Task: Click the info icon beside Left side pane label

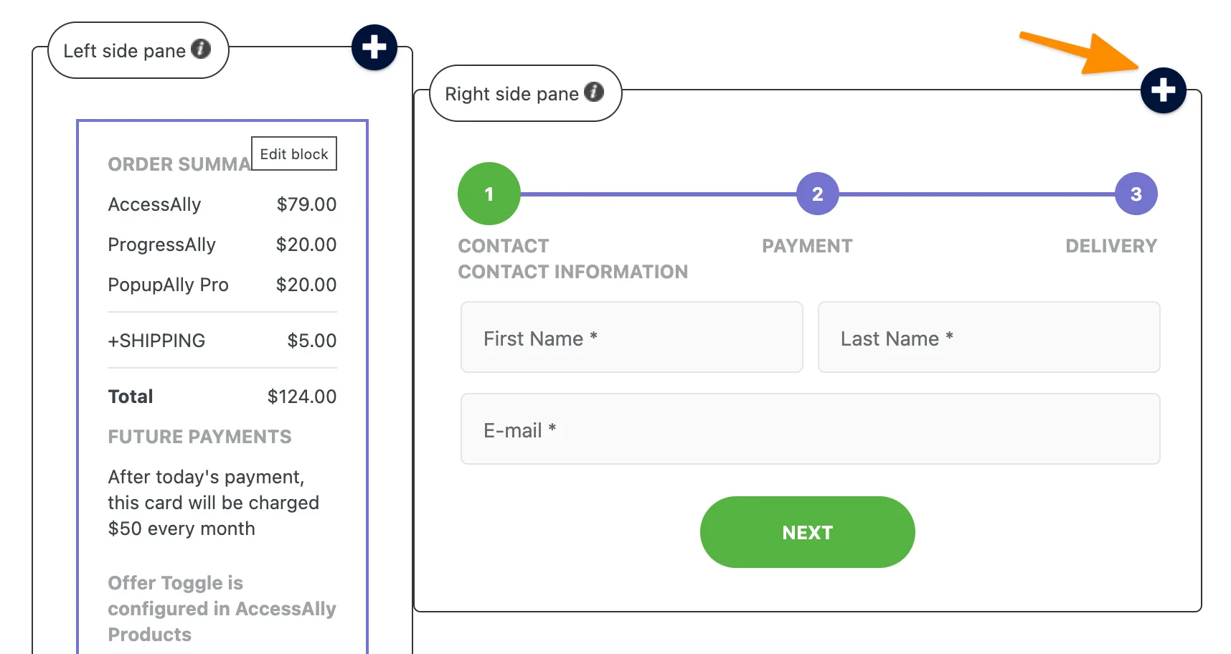Action: click(202, 49)
